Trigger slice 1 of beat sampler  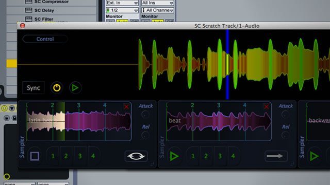[x=193, y=156]
